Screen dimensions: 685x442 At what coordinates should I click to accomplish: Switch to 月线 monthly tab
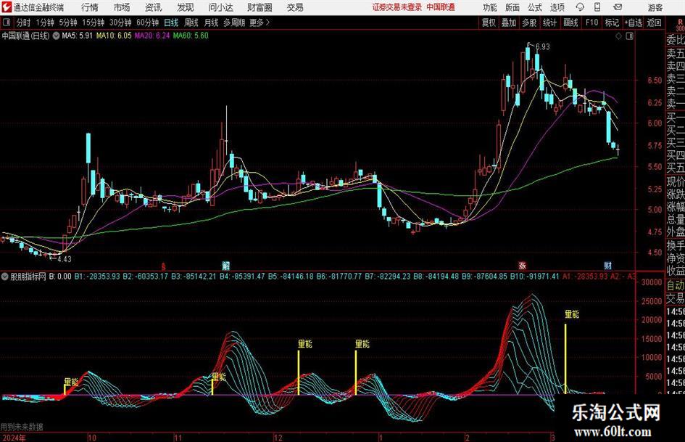(x=212, y=22)
